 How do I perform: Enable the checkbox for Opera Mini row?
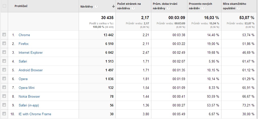click(4, 88)
